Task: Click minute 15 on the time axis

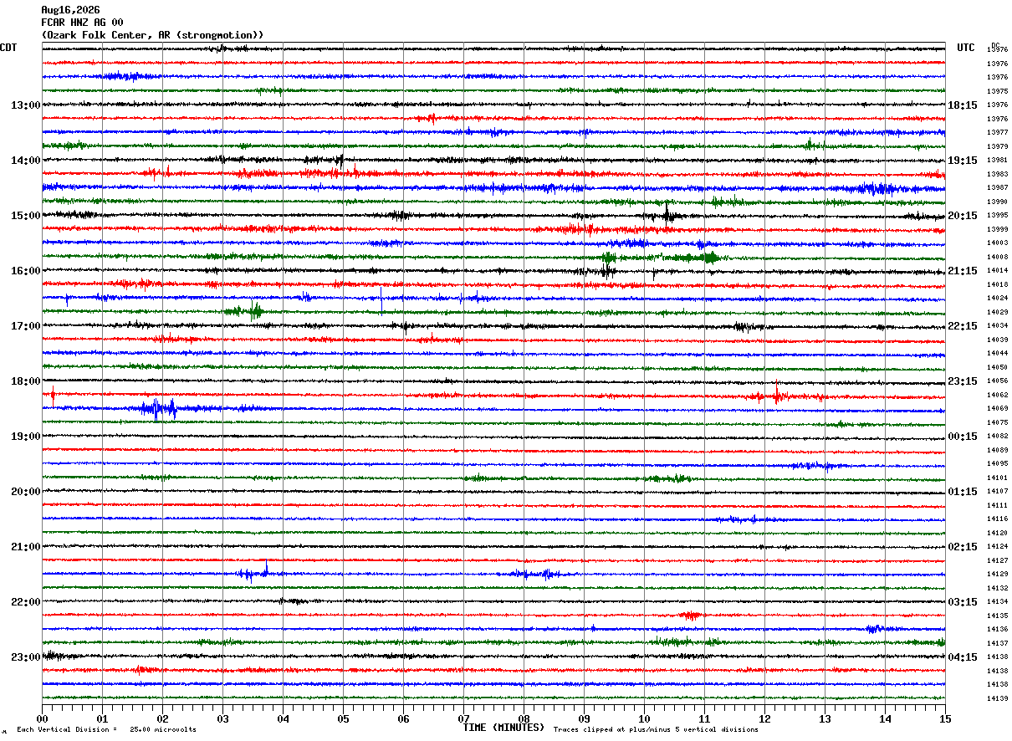Action: (945, 718)
